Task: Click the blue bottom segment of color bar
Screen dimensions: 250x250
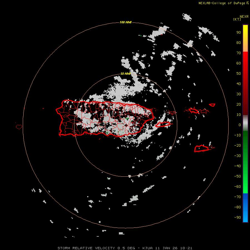Action: click(245, 207)
